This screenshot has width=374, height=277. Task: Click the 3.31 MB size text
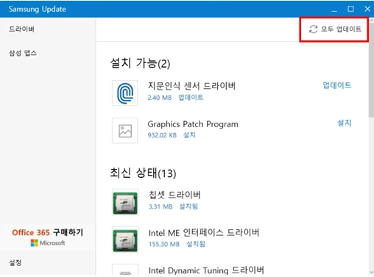[160, 206]
